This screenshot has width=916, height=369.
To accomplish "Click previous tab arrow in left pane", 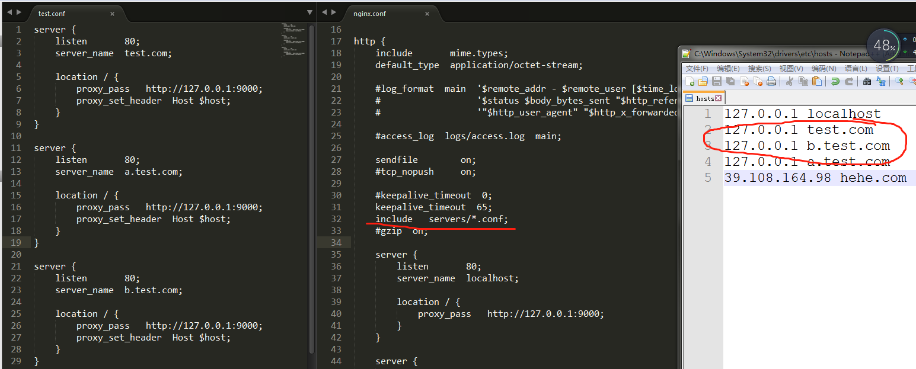I will click(x=9, y=12).
